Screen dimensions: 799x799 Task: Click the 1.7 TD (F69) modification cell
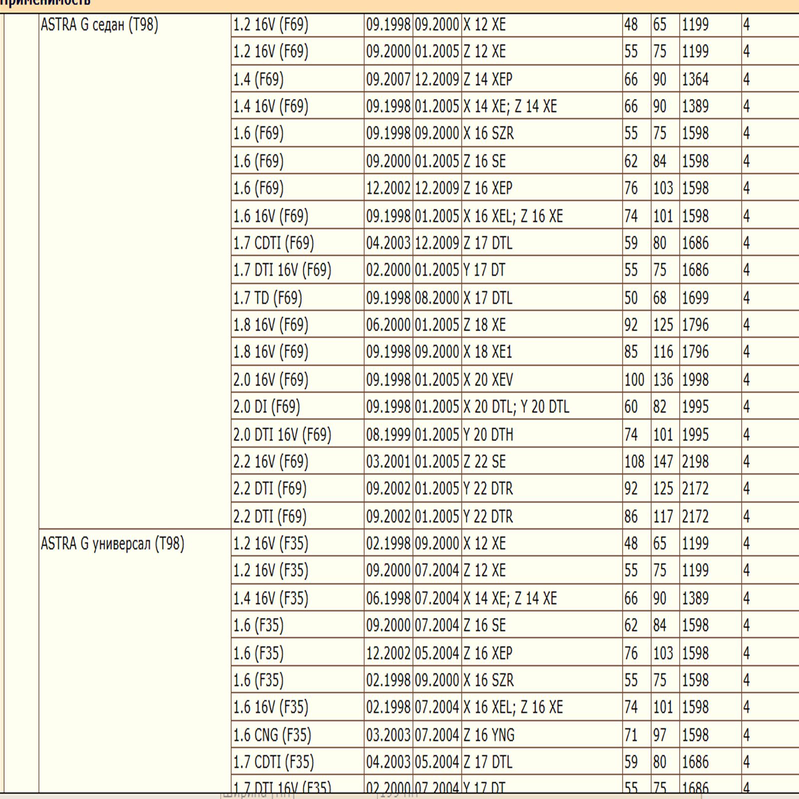coord(268,298)
